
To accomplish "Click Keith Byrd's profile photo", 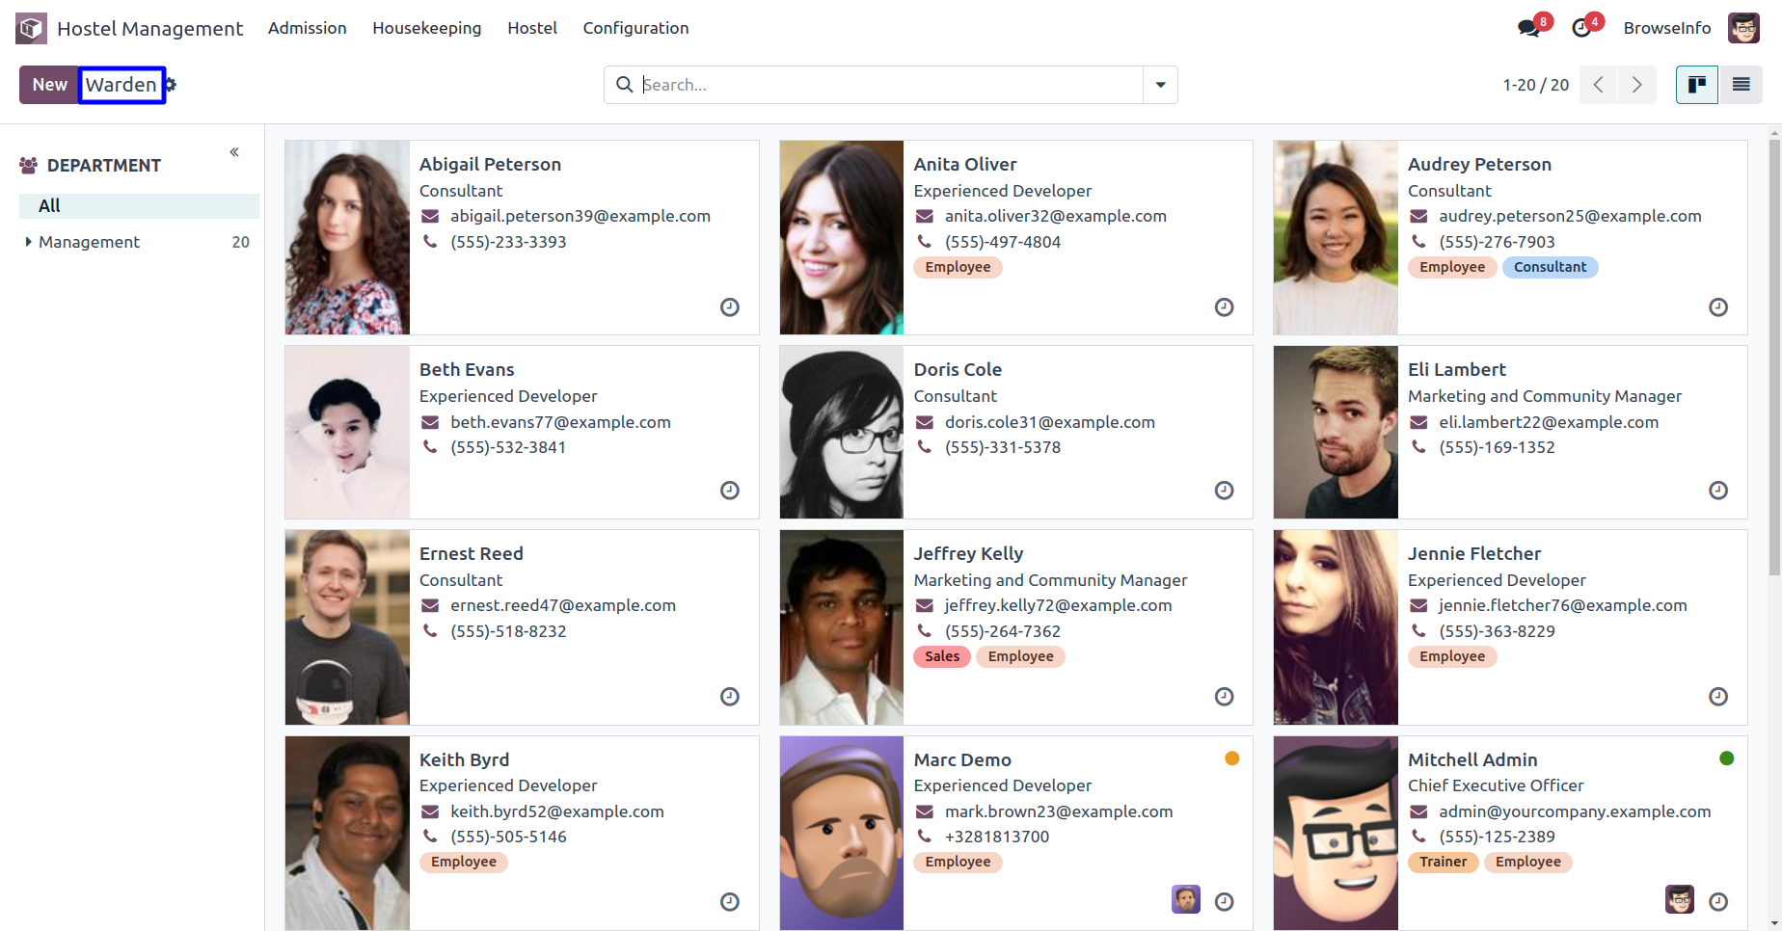I will pyautogui.click(x=347, y=833).
